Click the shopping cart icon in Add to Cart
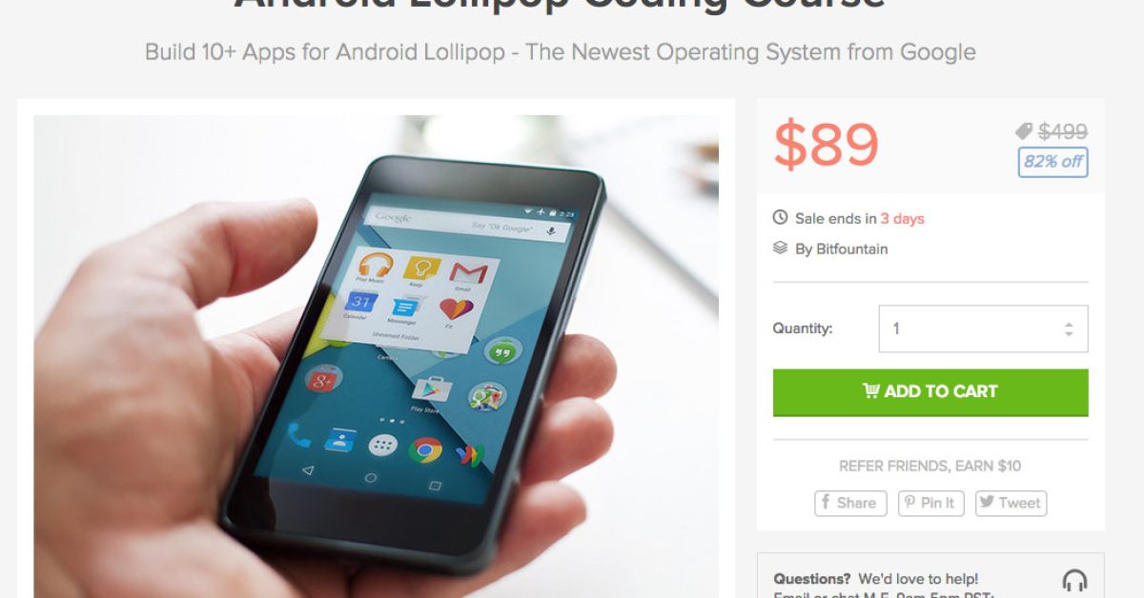Image resolution: width=1144 pixels, height=598 pixels. click(871, 390)
